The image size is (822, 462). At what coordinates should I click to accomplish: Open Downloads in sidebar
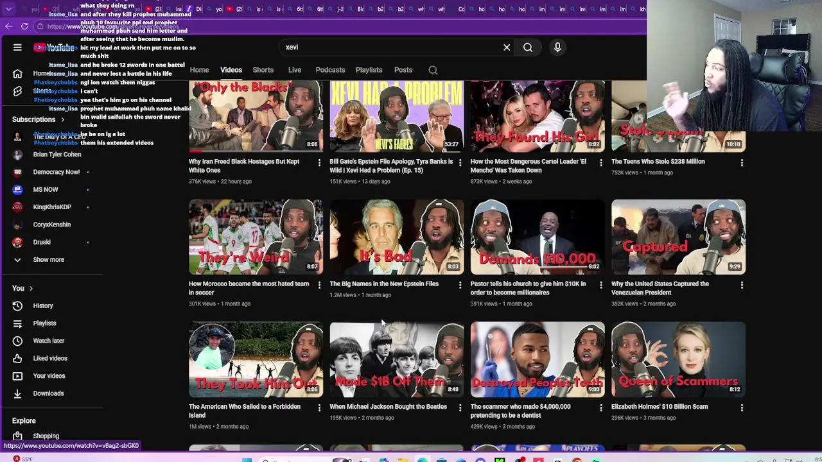(48, 393)
